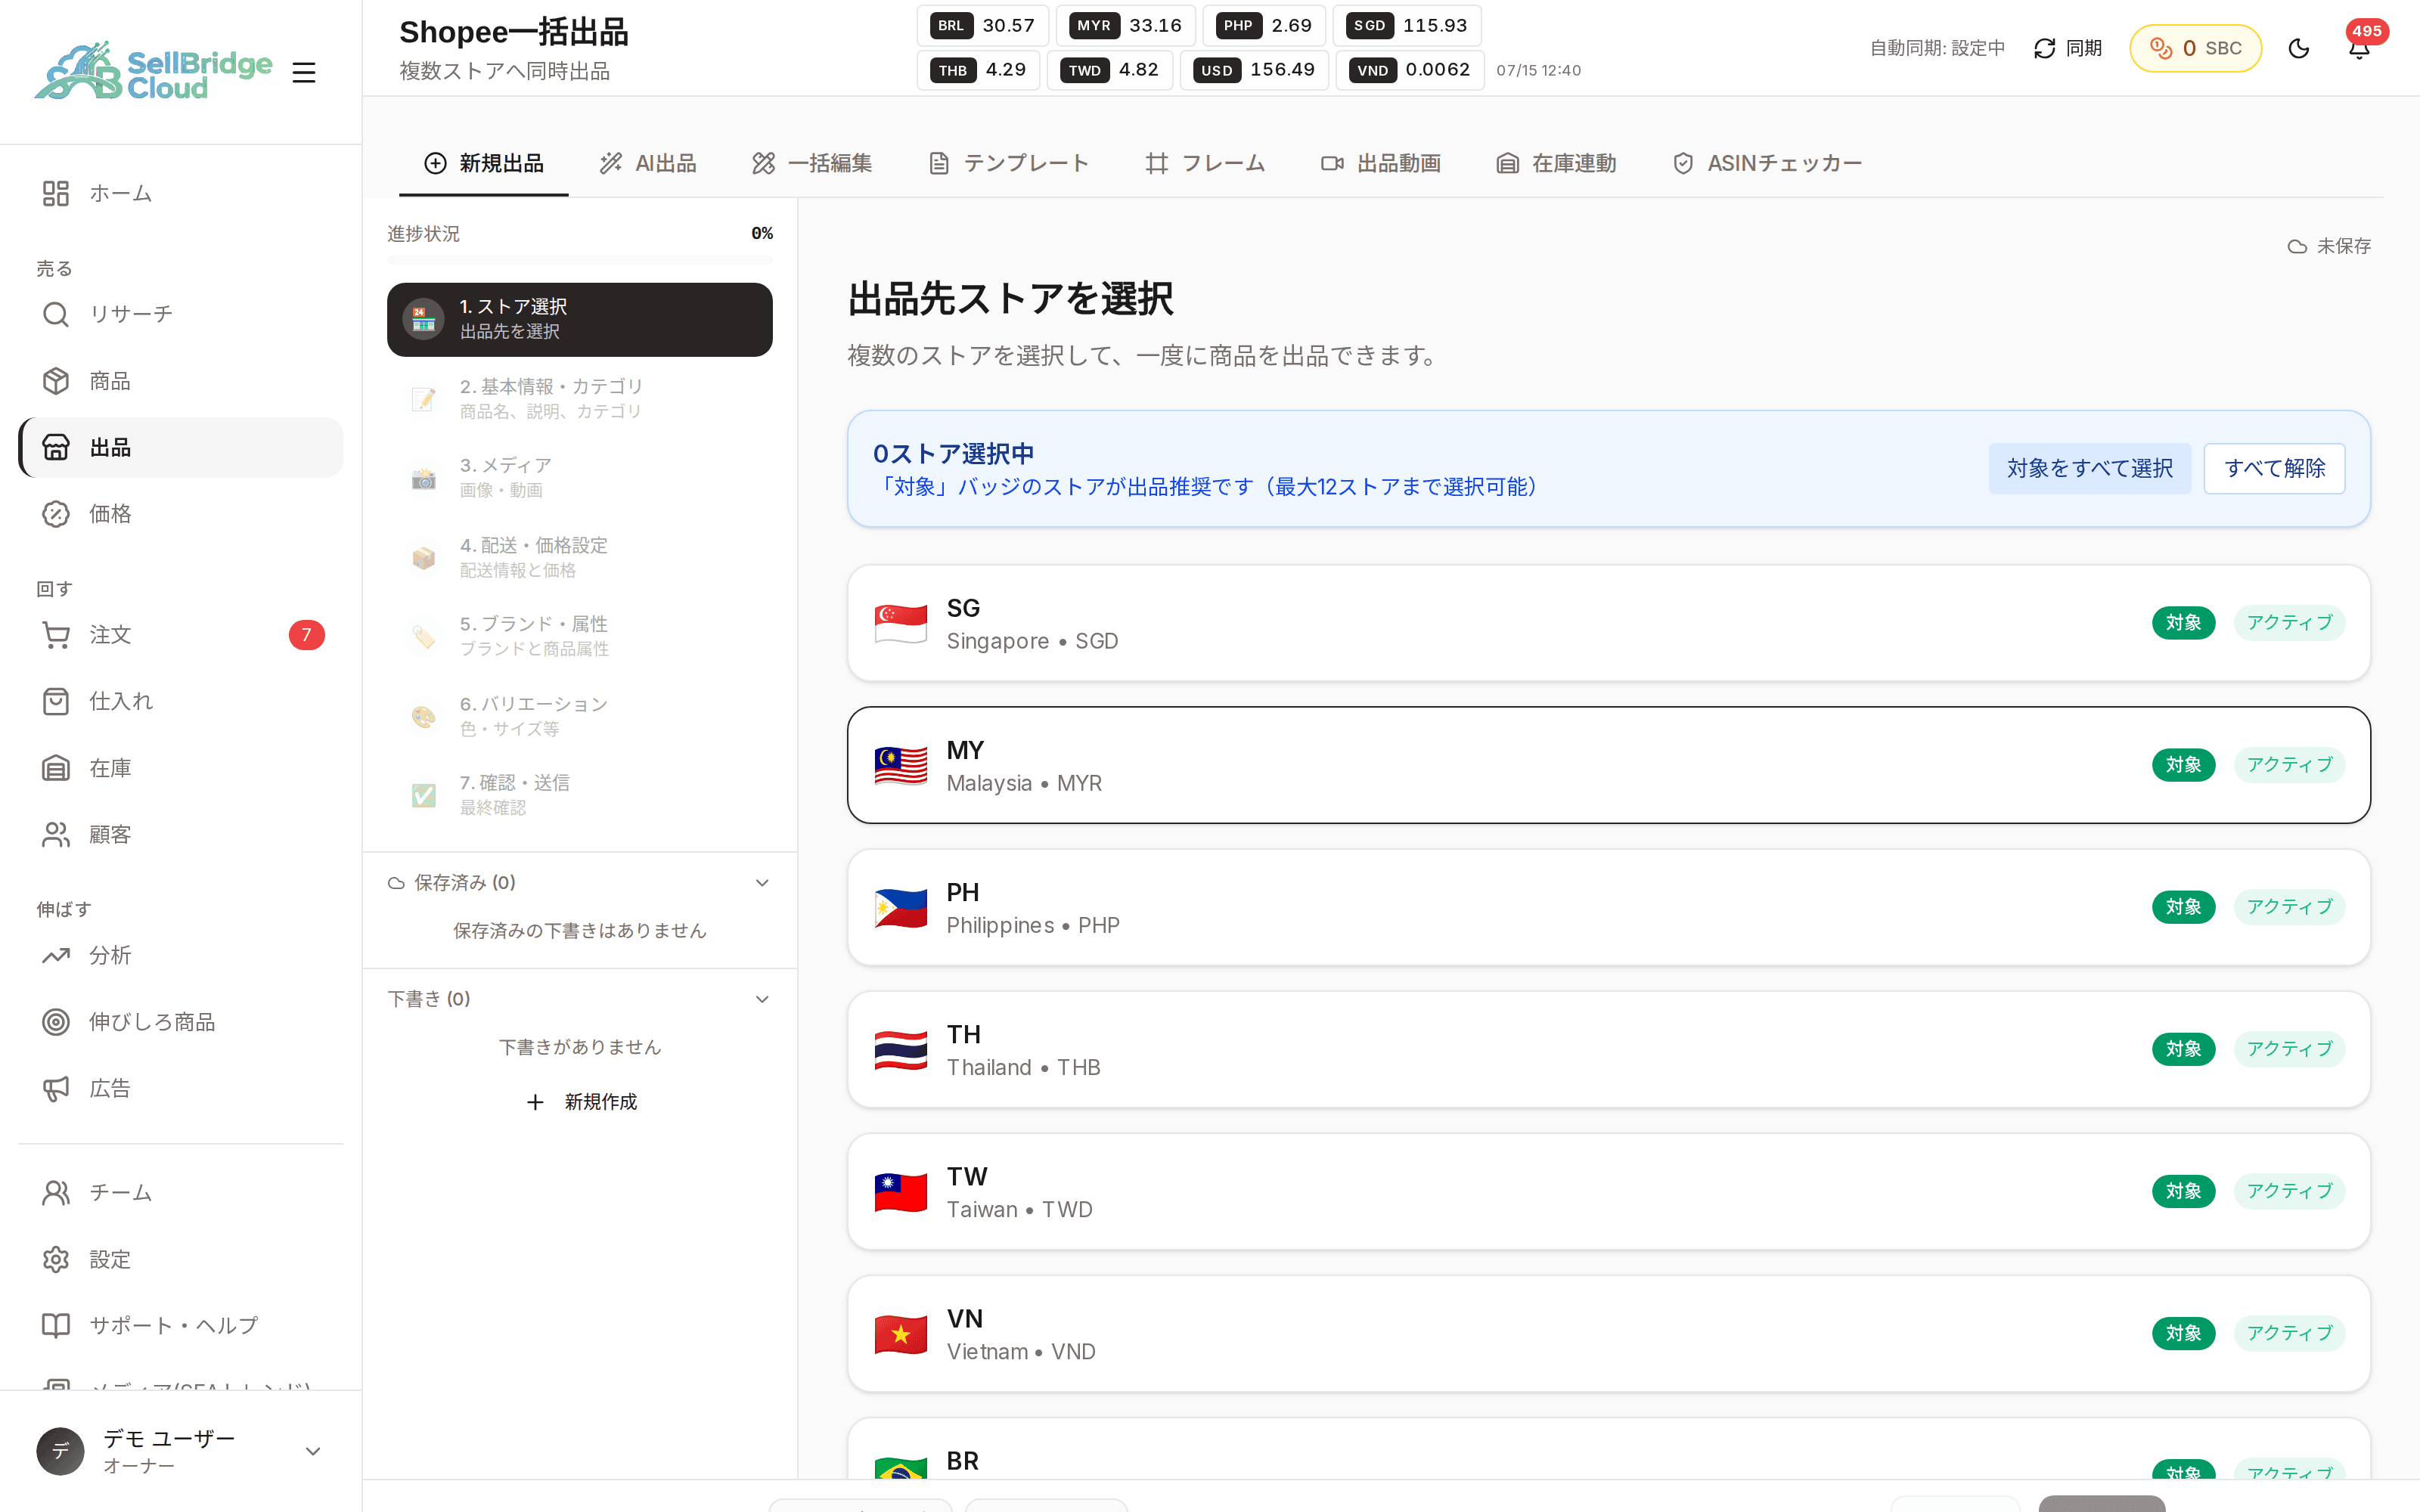Go to 商品 products page

[x=181, y=381]
